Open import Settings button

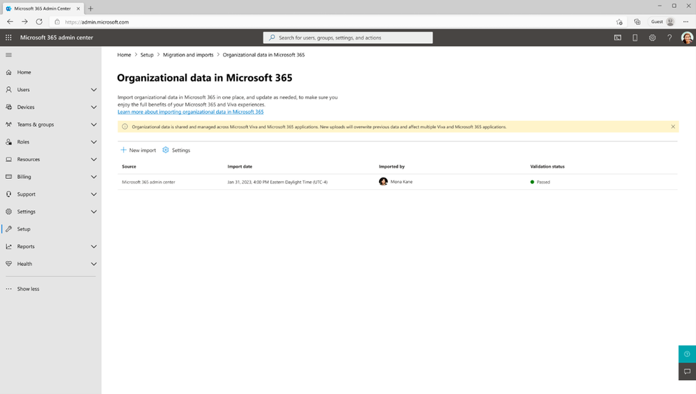(176, 150)
